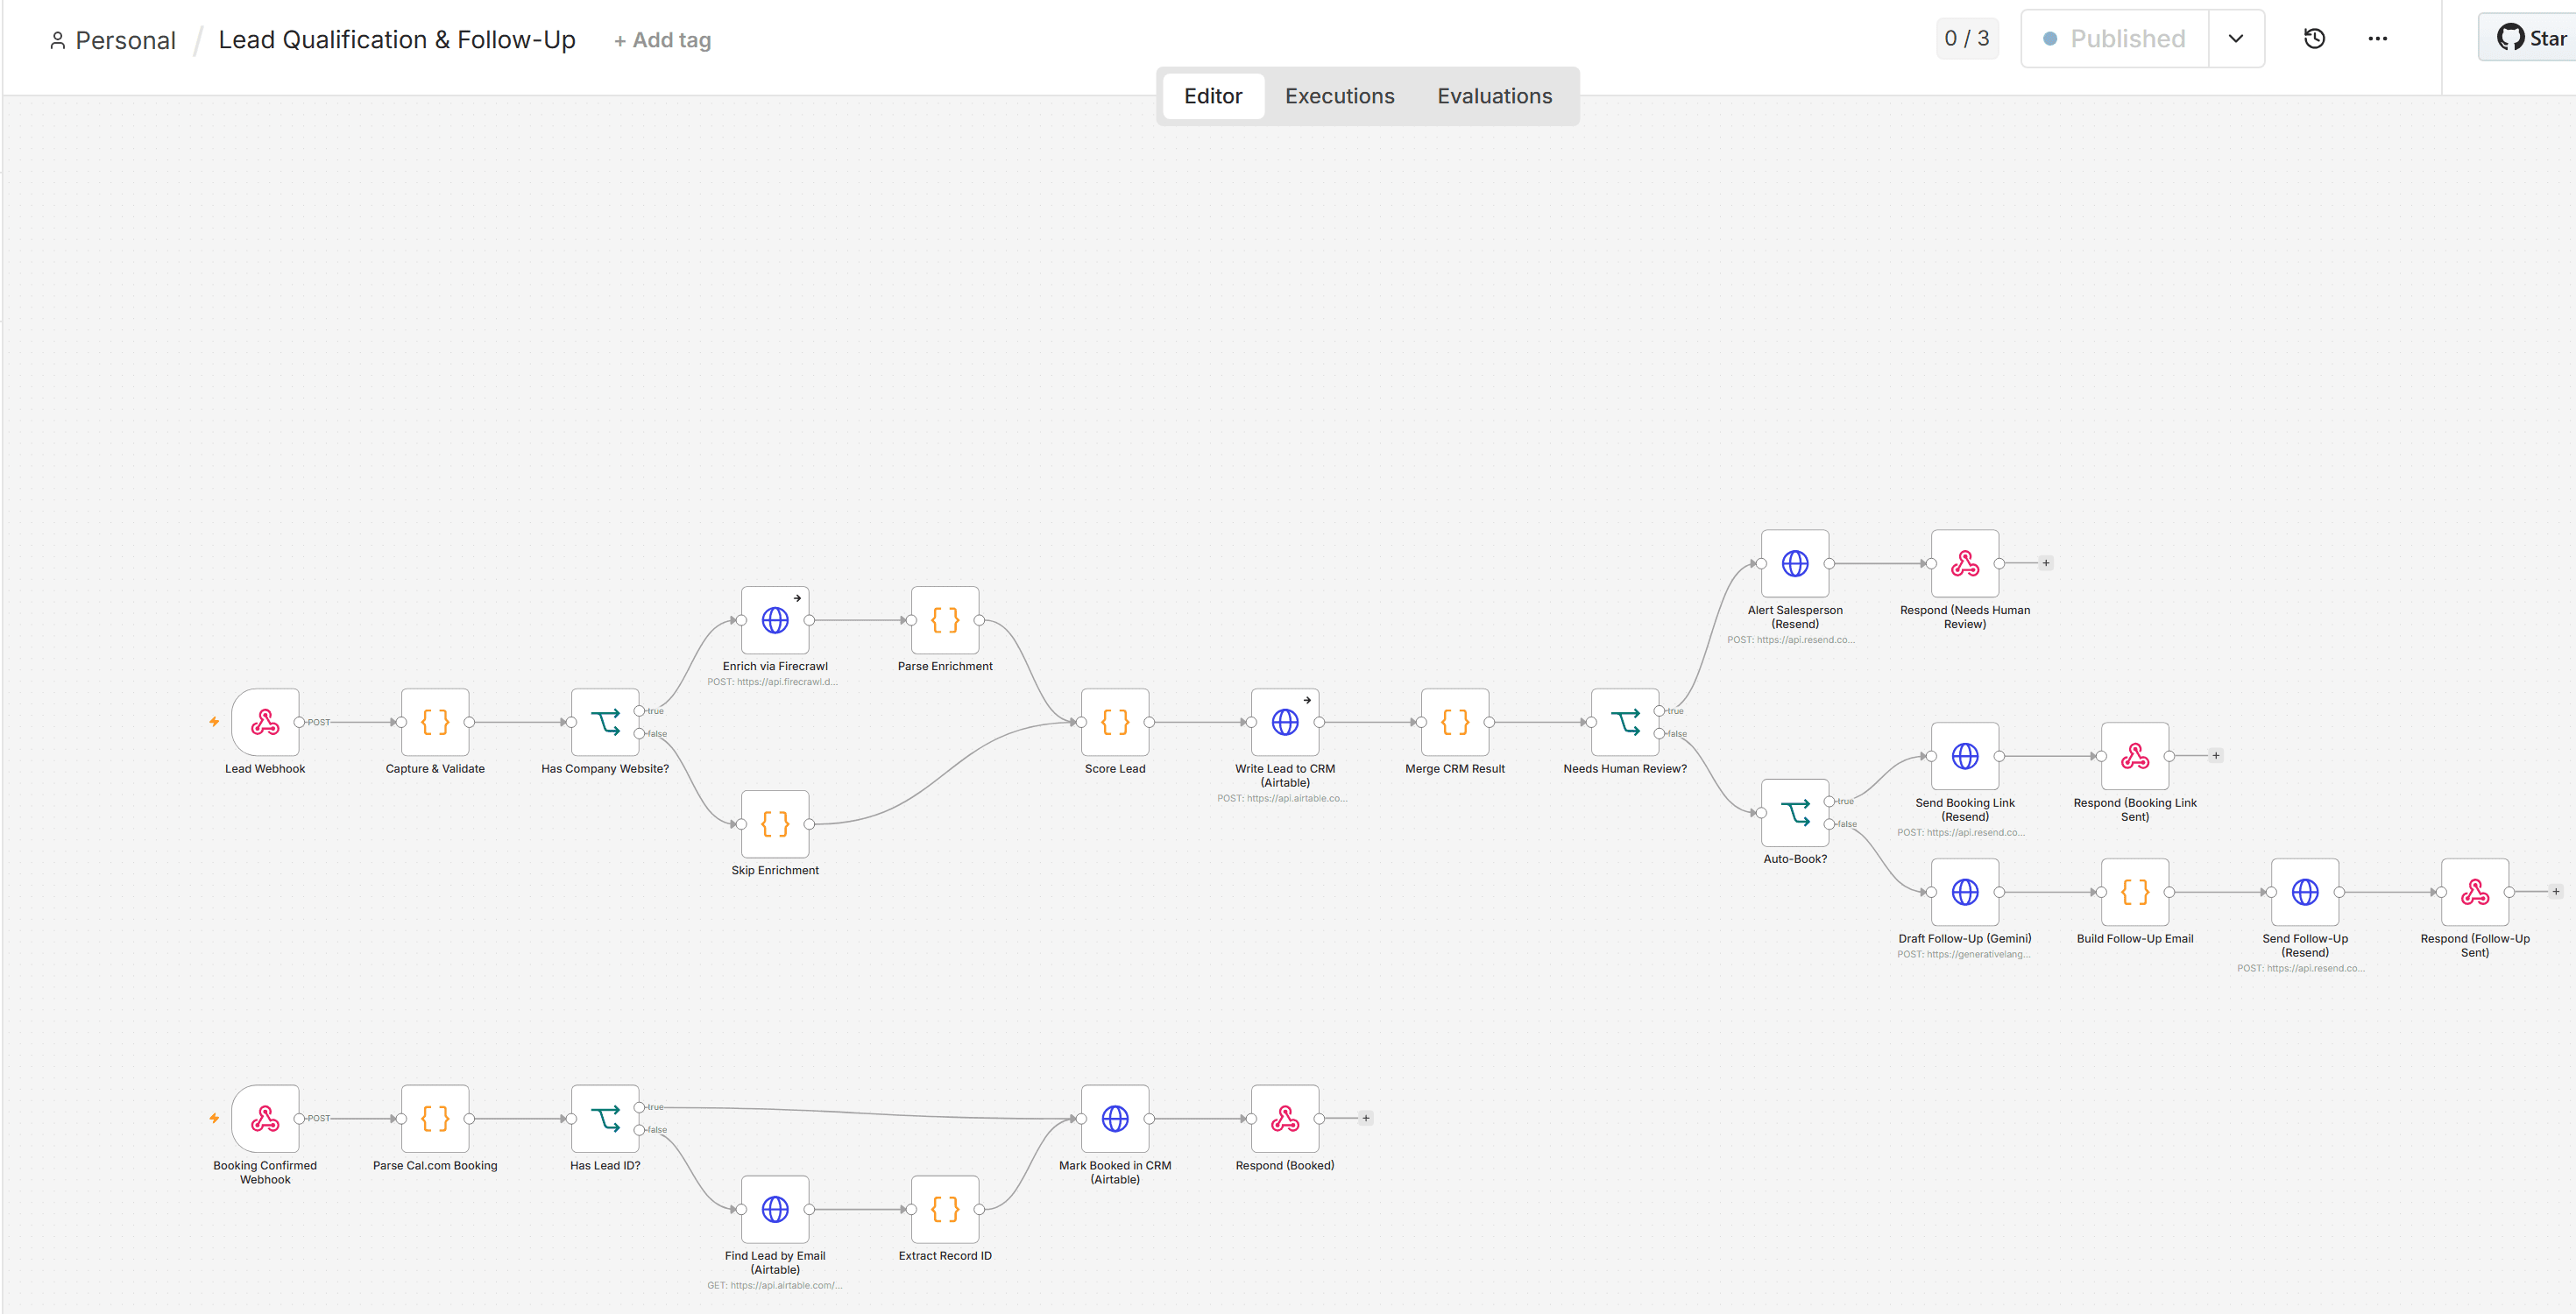The image size is (2576, 1314).
Task: Open the workflow history clock icon
Action: [x=2314, y=39]
